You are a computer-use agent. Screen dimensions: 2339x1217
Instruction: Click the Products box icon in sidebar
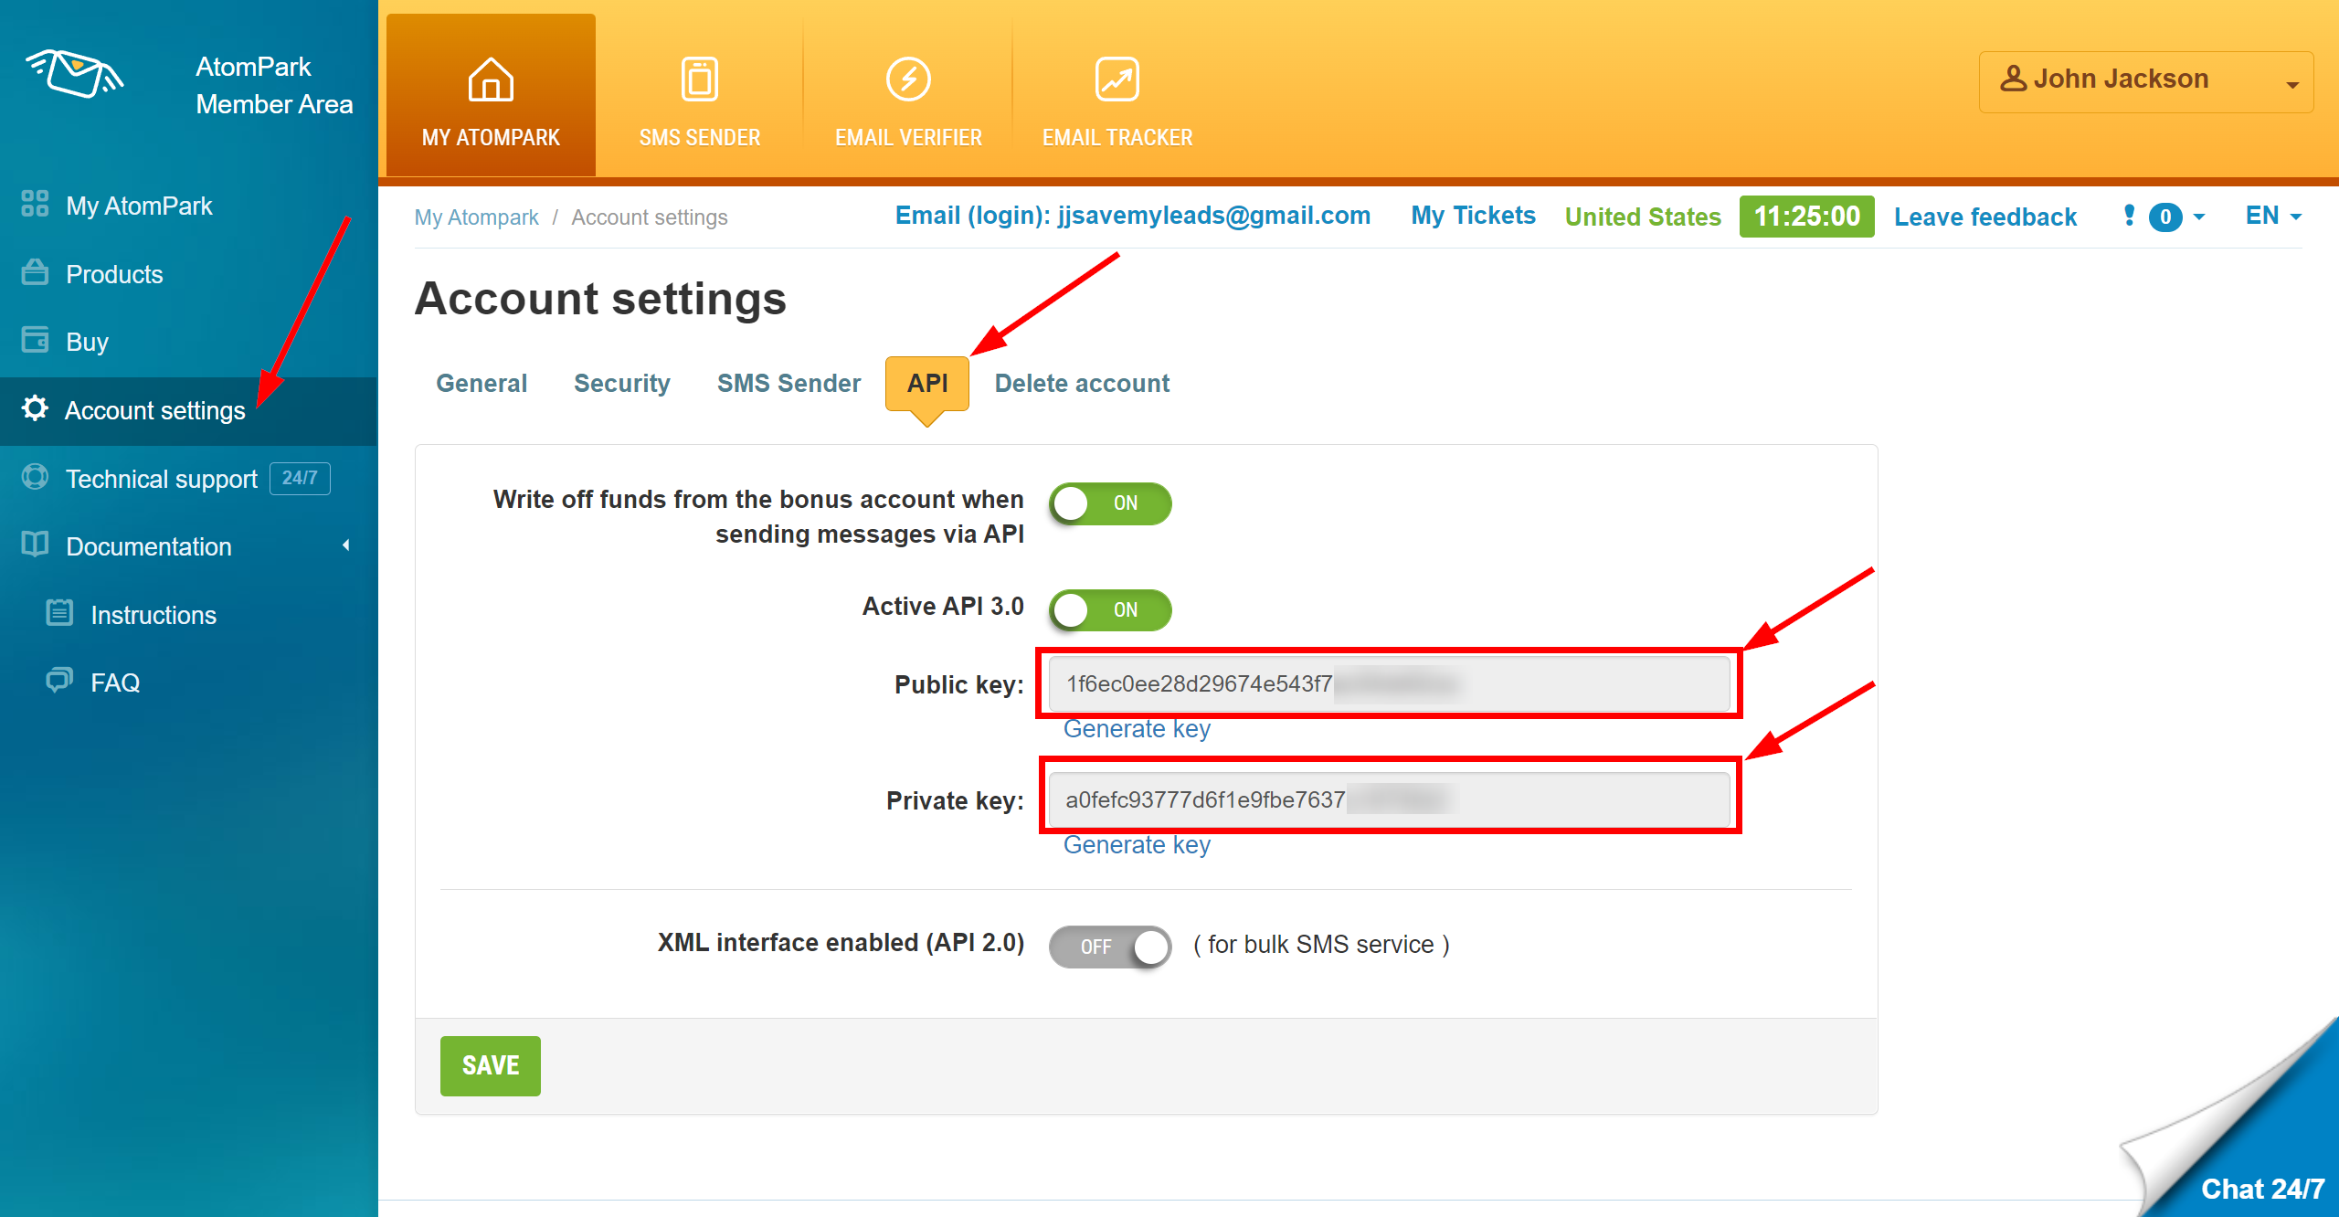pos(35,271)
